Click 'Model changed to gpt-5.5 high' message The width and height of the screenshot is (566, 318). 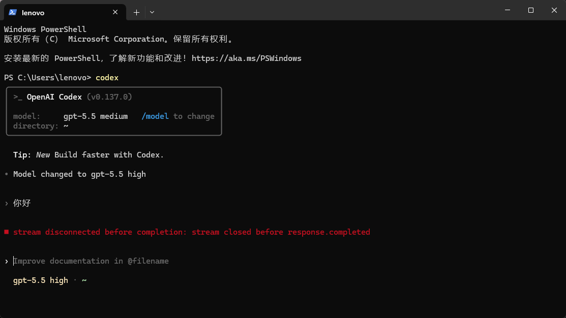tap(79, 174)
